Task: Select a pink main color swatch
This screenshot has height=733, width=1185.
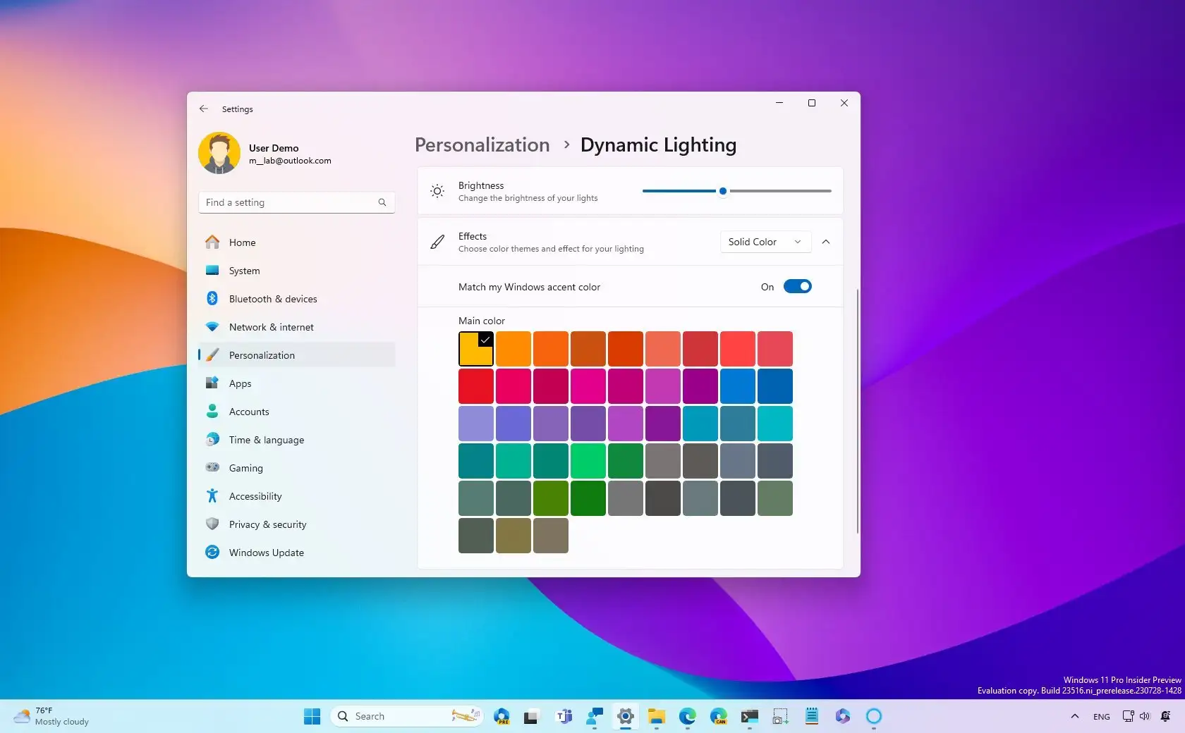Action: [513, 386]
